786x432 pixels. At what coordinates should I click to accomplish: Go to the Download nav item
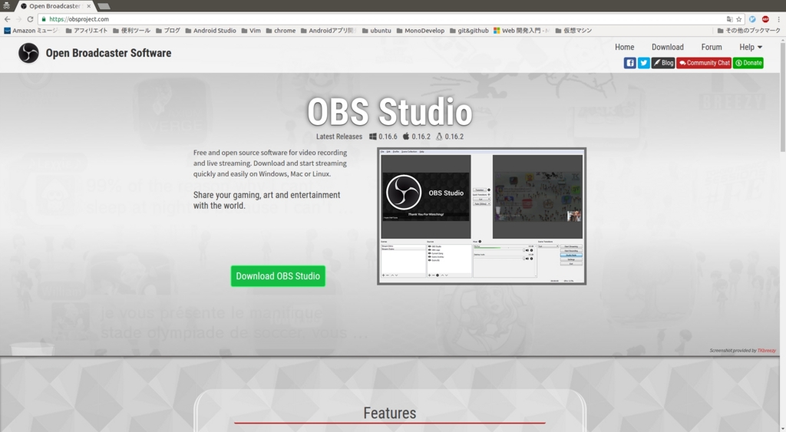point(668,47)
